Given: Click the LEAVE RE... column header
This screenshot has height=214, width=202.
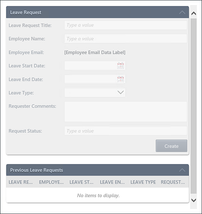Looking at the screenshot, I should [x=21, y=182].
